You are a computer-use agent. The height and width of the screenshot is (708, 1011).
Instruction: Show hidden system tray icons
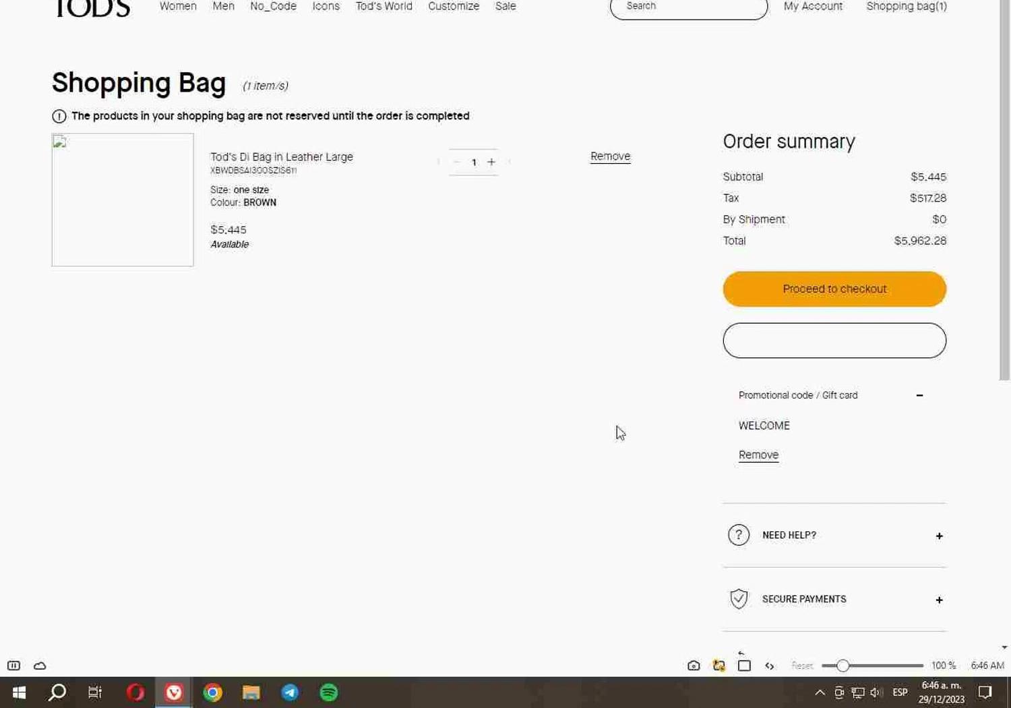(x=820, y=692)
